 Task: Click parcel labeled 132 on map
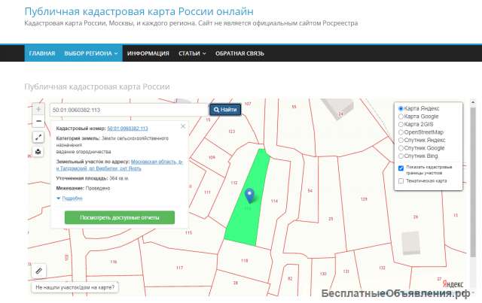[x=382, y=268]
